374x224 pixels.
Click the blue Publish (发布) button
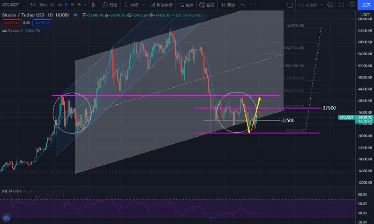(366, 5)
